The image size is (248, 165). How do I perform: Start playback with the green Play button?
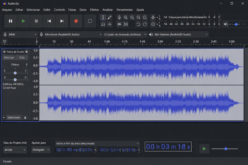point(23,21)
